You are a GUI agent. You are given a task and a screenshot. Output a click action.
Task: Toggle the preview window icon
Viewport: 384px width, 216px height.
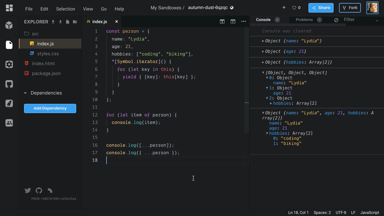pyautogui.click(x=233, y=22)
